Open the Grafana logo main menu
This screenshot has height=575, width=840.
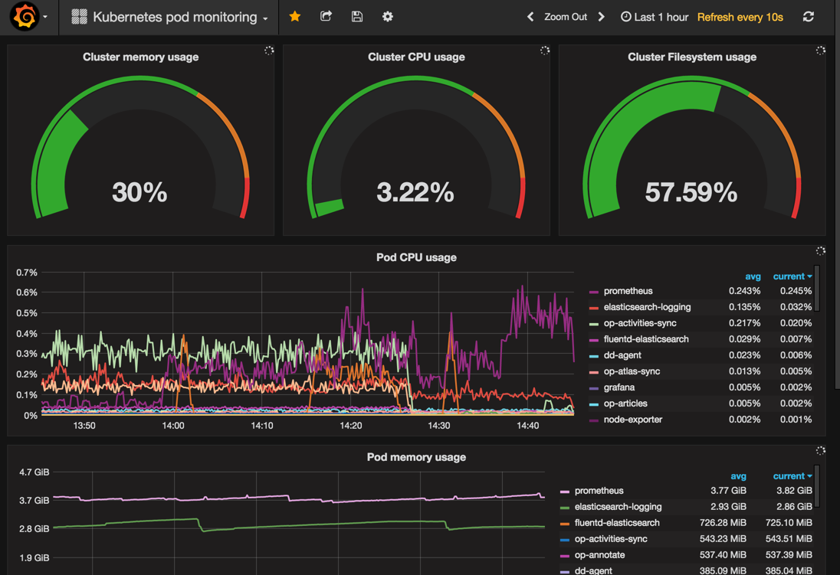[x=25, y=17]
